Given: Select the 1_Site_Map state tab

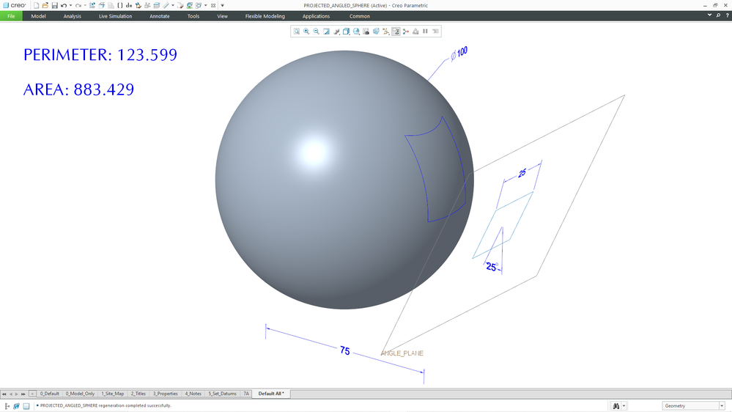Looking at the screenshot, I should pos(113,394).
